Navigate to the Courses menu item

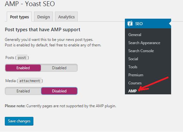(135, 83)
